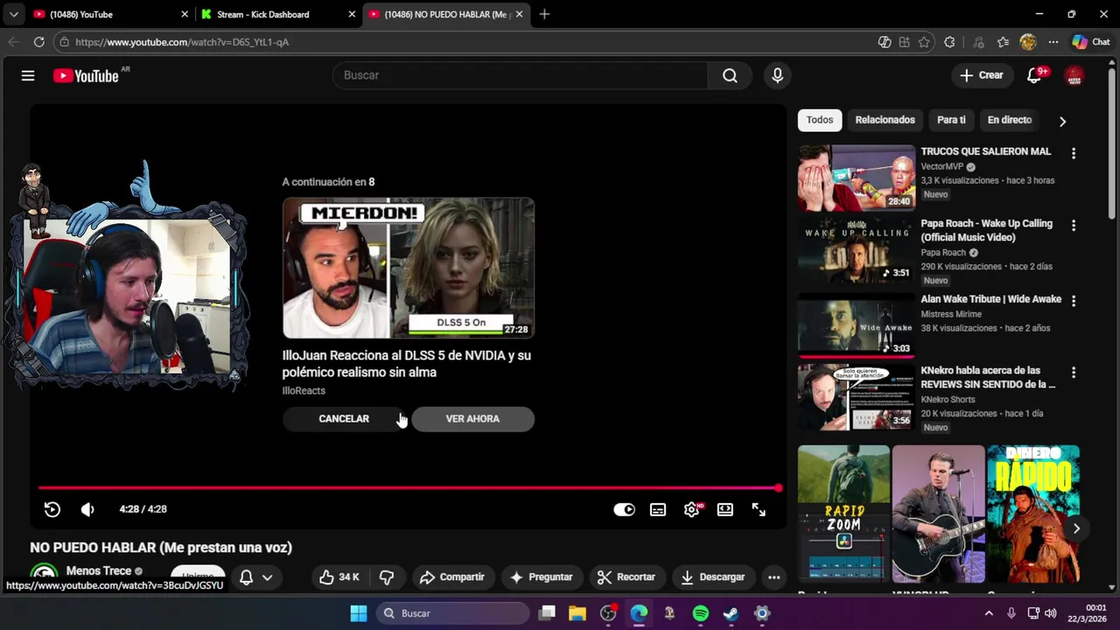Open the browser favorites list
Screen dimensions: 1120x630
[1003, 42]
